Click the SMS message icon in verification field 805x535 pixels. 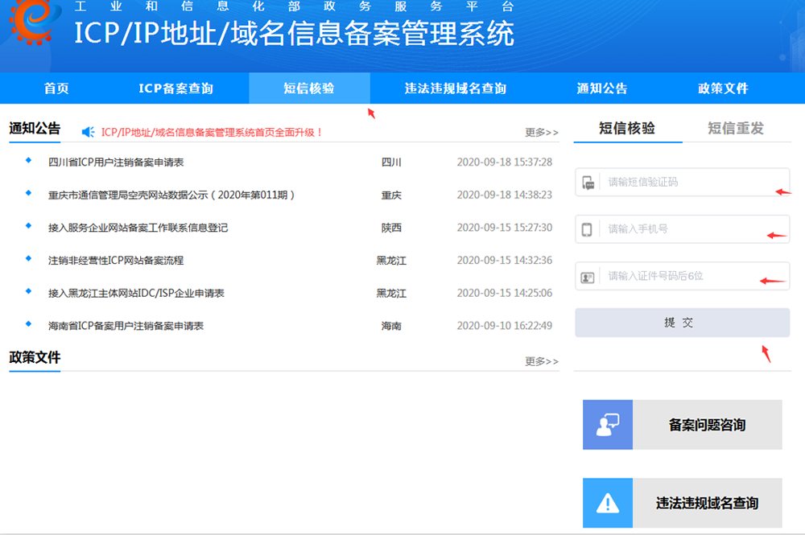click(x=588, y=183)
